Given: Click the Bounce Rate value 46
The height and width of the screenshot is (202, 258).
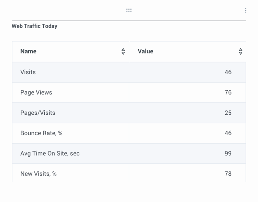Looking at the screenshot, I should pos(228,133).
